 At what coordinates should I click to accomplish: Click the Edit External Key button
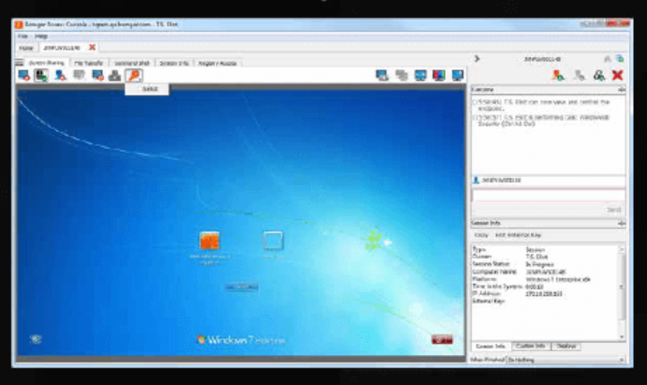pyautogui.click(x=518, y=235)
